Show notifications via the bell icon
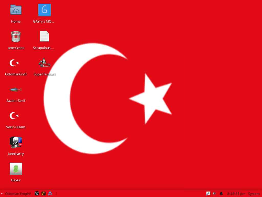 coord(221,194)
